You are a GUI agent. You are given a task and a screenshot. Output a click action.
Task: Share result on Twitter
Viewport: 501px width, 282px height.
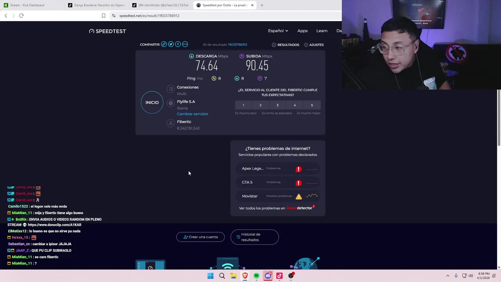(x=171, y=44)
